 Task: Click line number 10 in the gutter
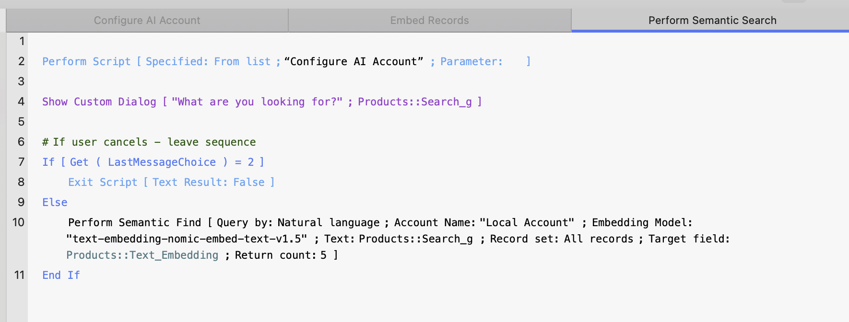pos(19,222)
